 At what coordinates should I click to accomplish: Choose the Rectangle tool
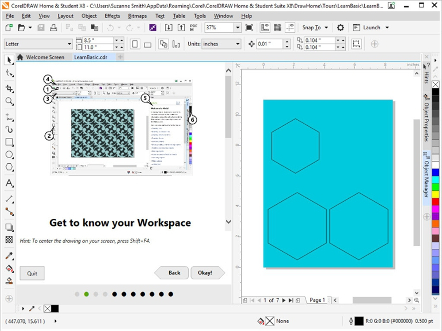coord(9,142)
